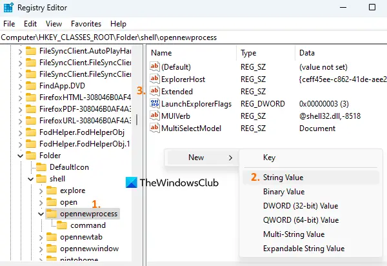Maximize the Registry Editor window
Screen dimensions: 387x266
(x=372, y=7)
